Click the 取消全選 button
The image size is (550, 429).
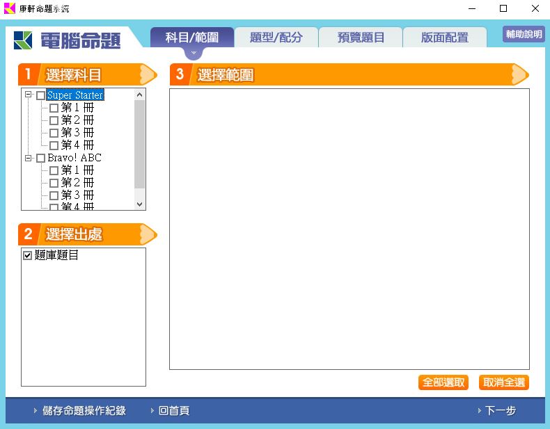pos(503,382)
